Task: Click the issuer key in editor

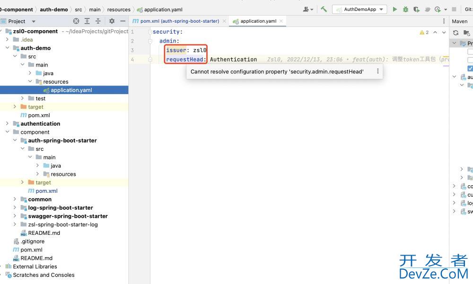Action: (x=176, y=50)
